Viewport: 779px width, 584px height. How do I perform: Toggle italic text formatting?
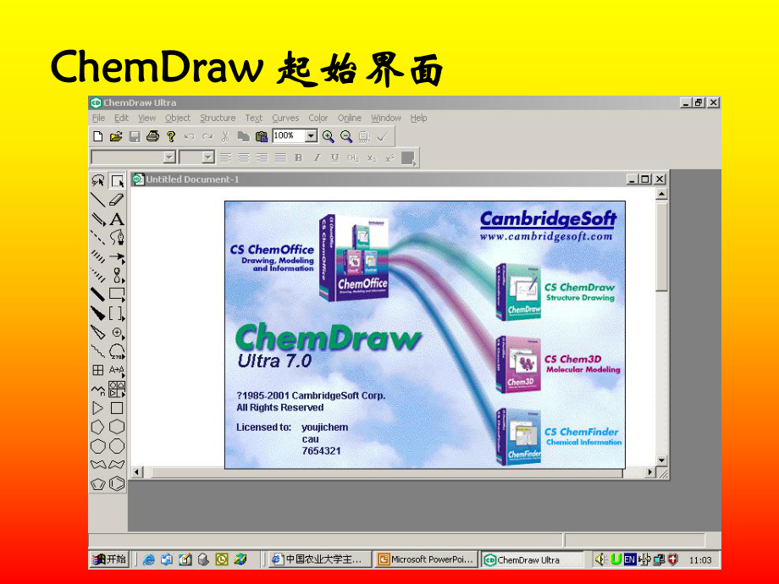pyautogui.click(x=317, y=158)
